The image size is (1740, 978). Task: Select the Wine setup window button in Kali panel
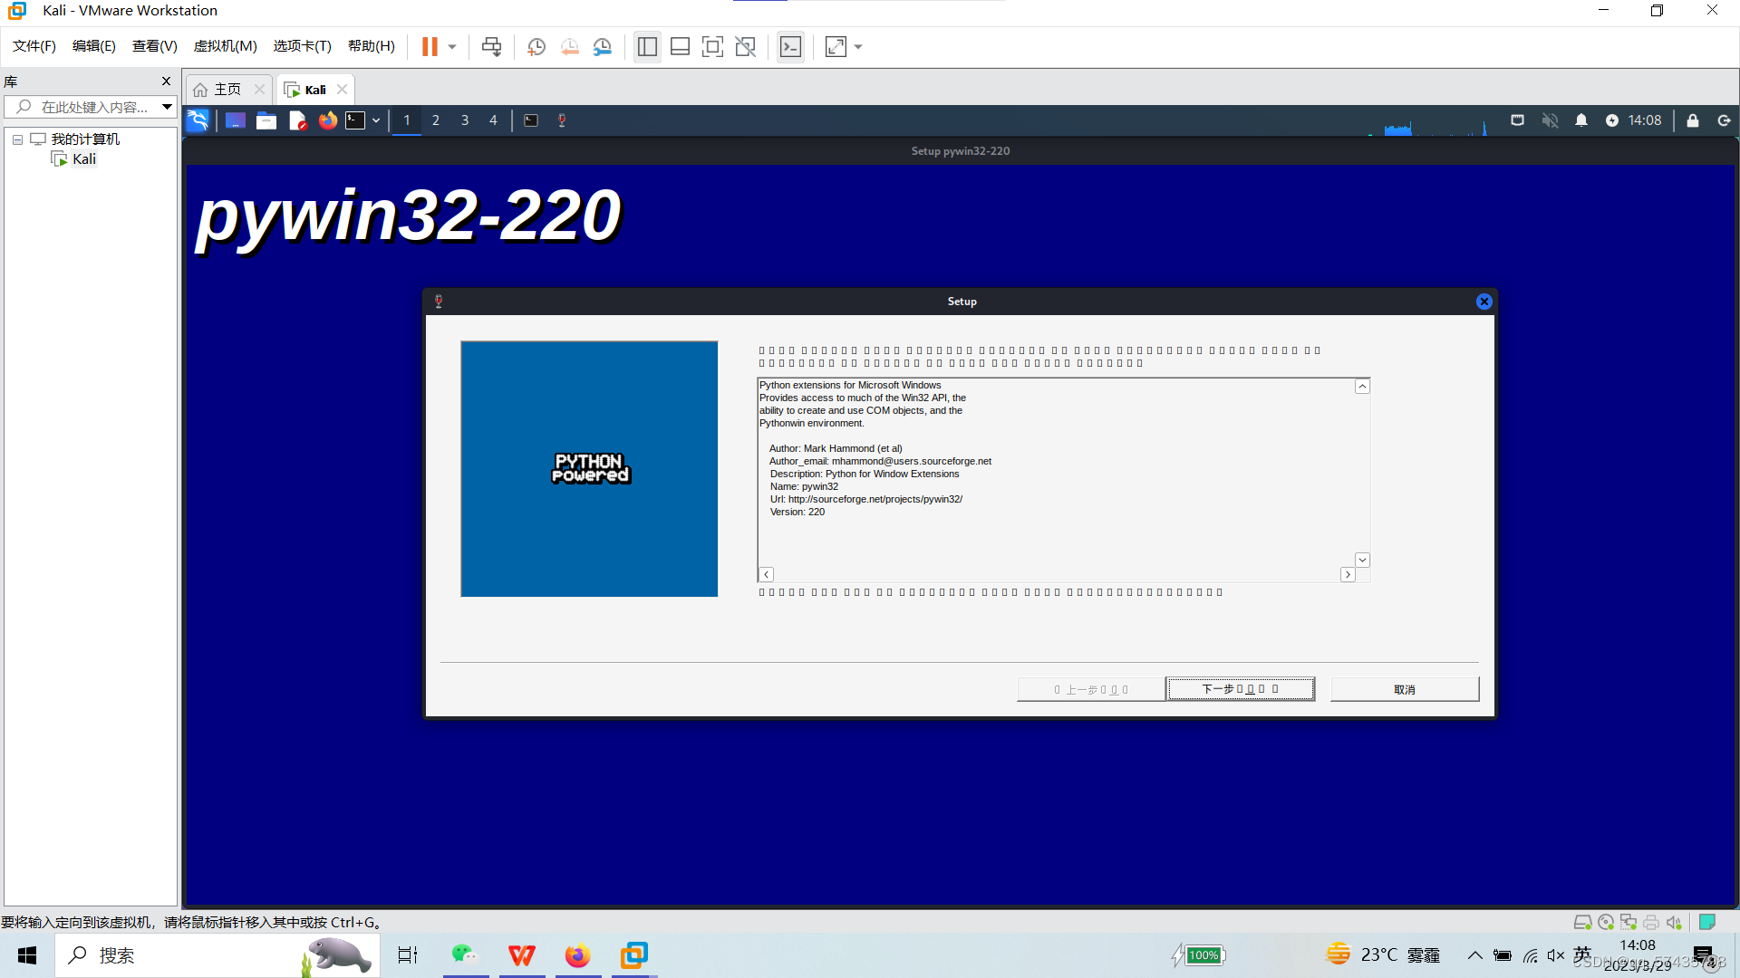(x=562, y=120)
